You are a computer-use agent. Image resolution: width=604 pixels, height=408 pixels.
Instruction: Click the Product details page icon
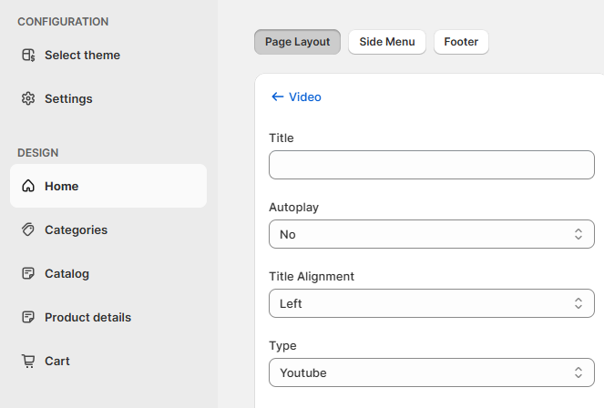(x=28, y=317)
